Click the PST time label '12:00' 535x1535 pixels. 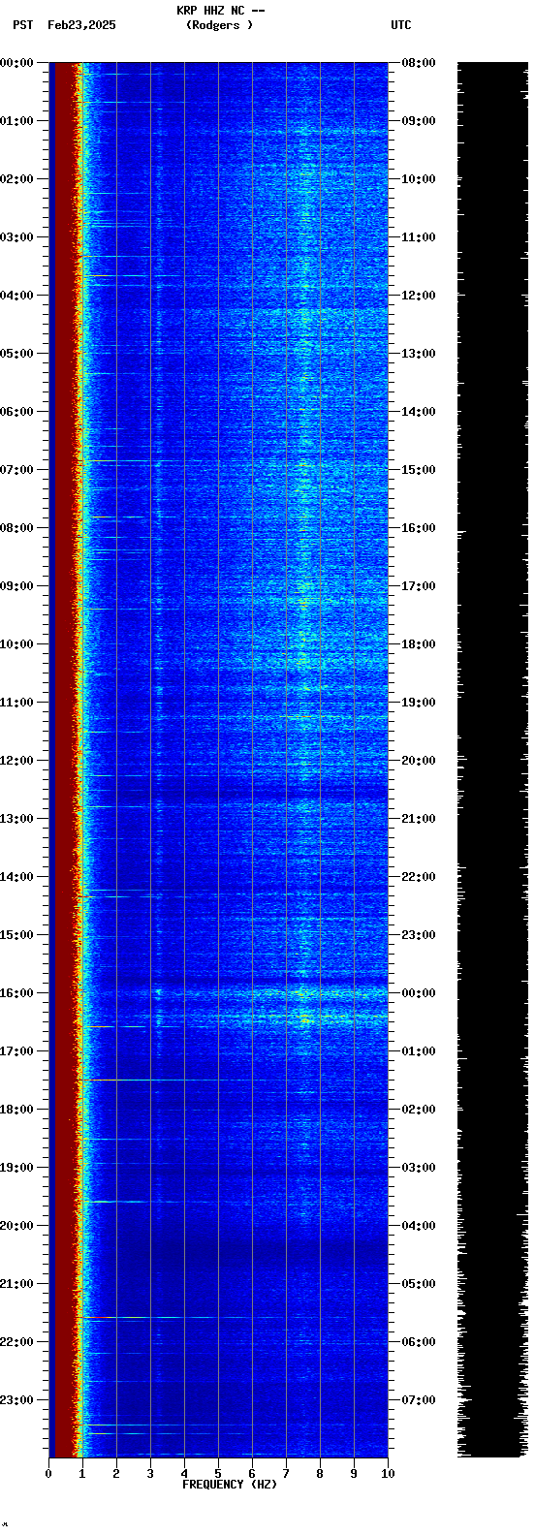coord(16,761)
